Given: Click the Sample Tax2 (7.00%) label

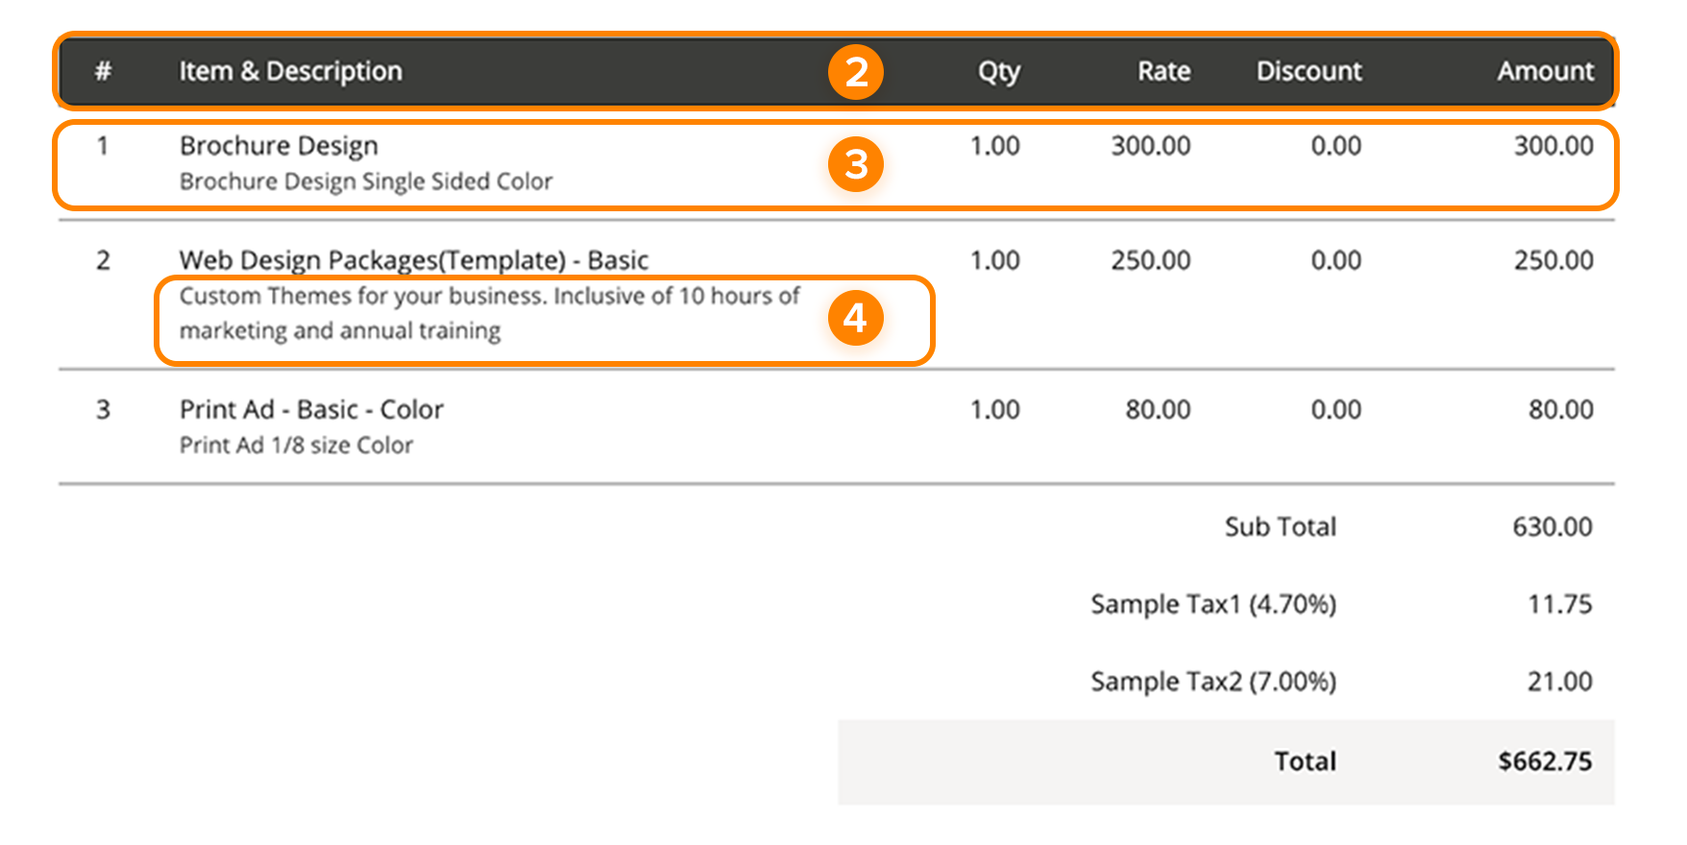Looking at the screenshot, I should [x=1212, y=682].
